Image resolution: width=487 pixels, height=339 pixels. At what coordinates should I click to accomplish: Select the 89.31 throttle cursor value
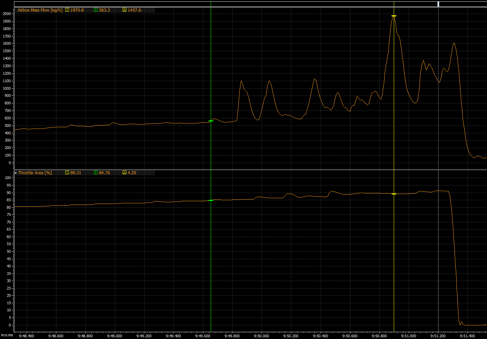pyautogui.click(x=76, y=173)
